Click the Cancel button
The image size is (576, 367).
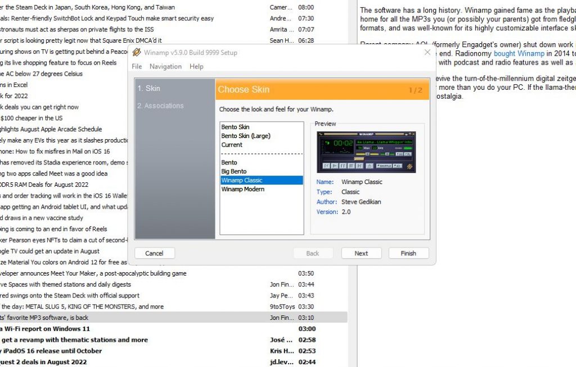(x=154, y=253)
